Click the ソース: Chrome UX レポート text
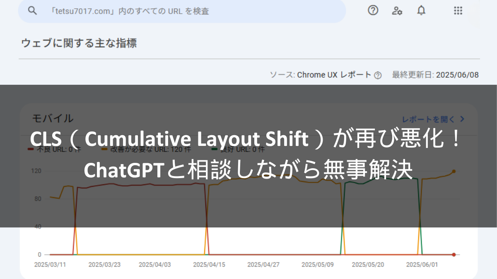Viewport: 497px width, 279px height. click(x=321, y=75)
